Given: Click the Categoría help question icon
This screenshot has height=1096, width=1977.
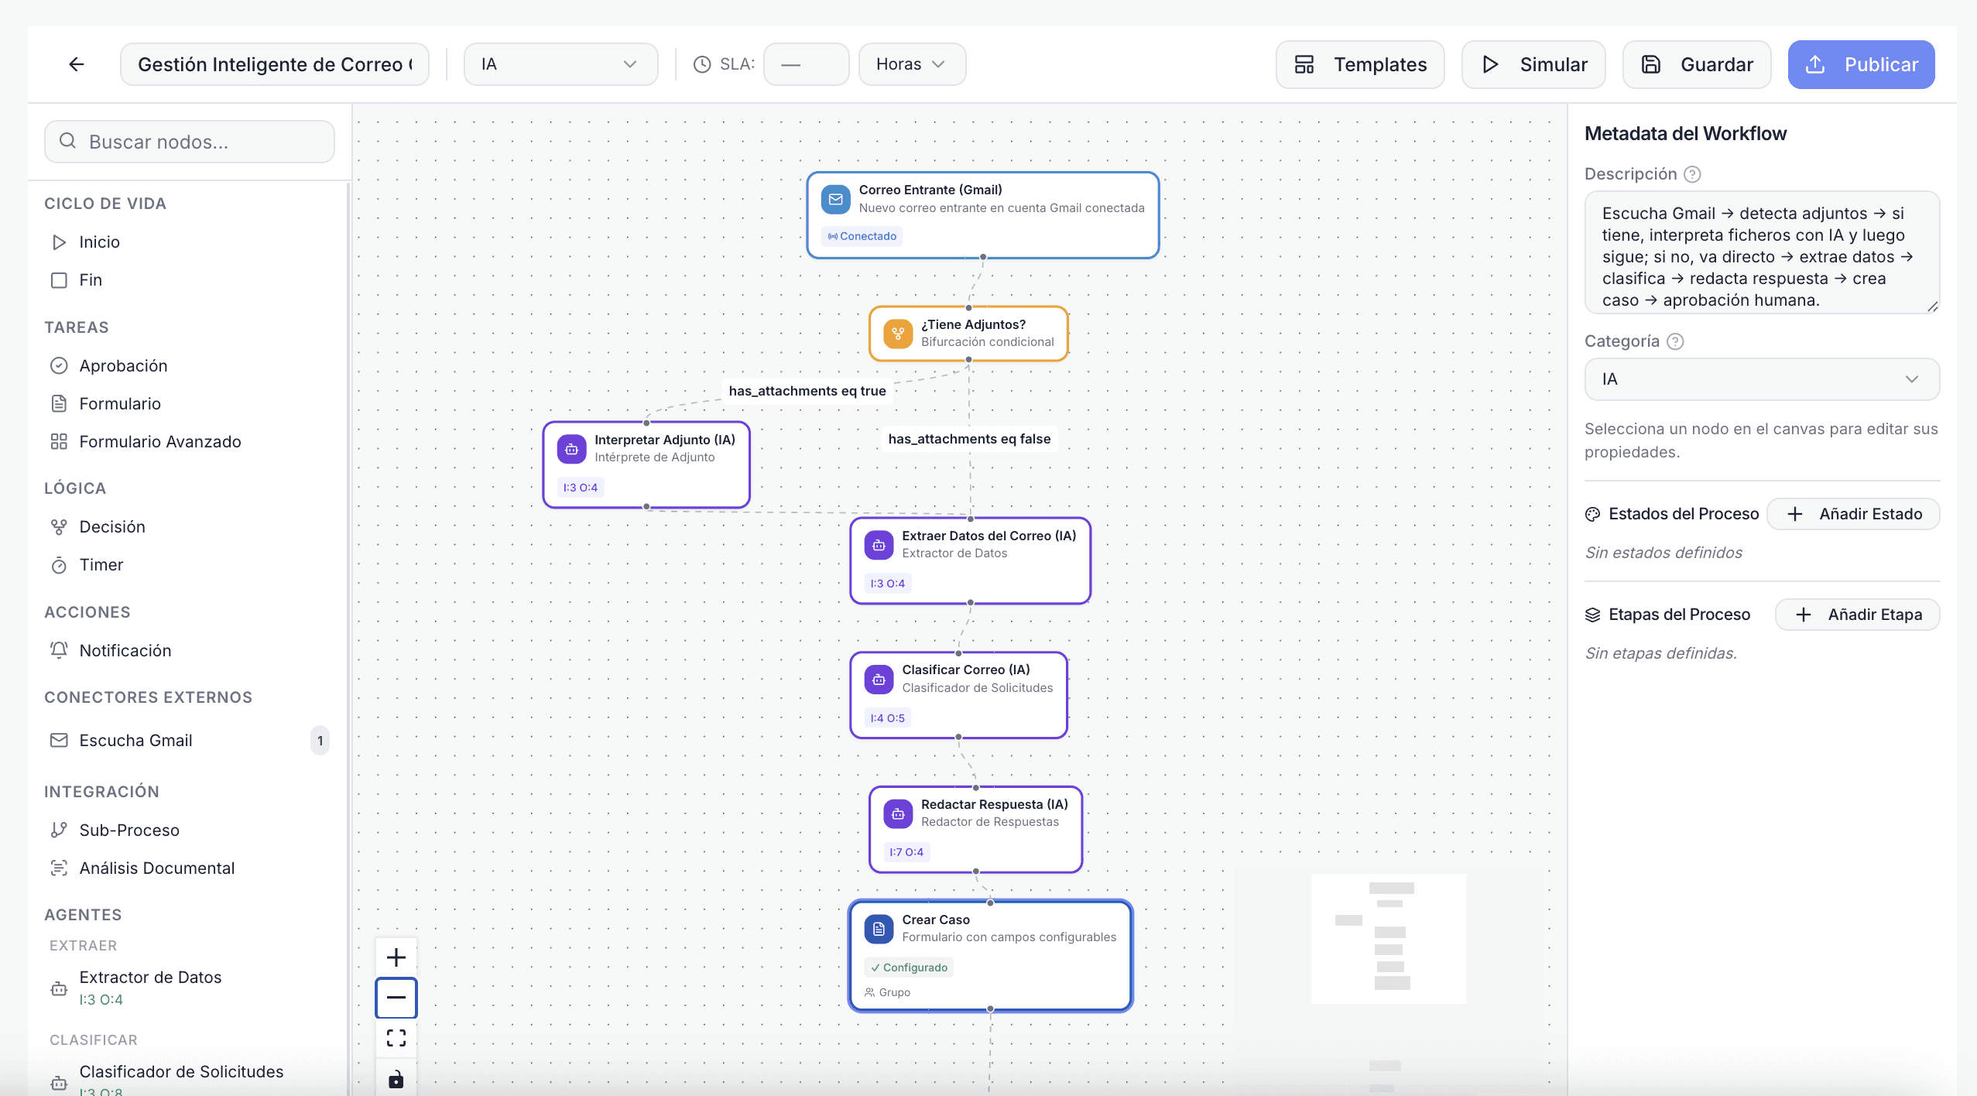Looking at the screenshot, I should (1675, 341).
